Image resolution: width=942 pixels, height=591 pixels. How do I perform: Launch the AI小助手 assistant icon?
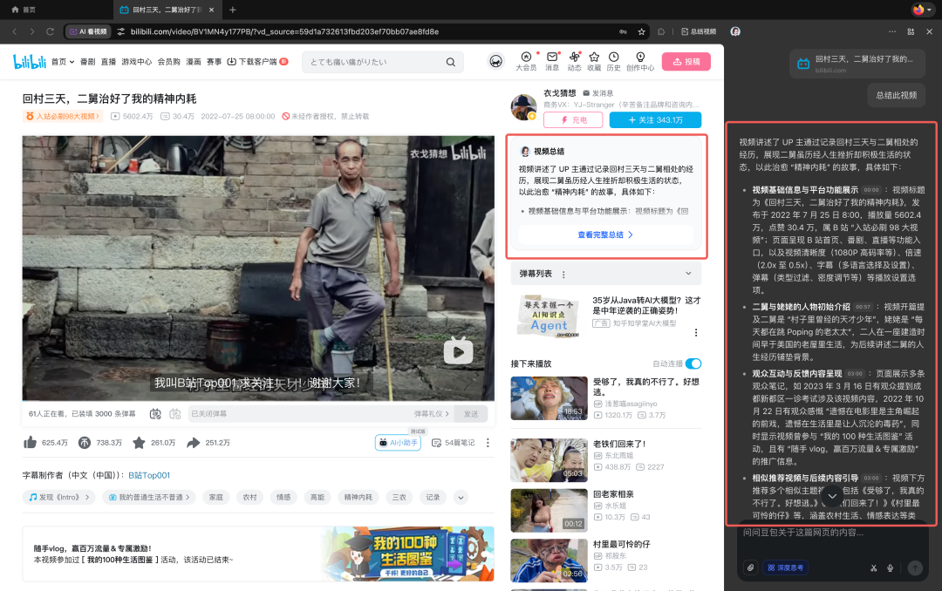[399, 442]
